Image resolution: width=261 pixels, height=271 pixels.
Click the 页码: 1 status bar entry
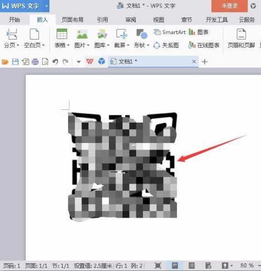pos(12,266)
